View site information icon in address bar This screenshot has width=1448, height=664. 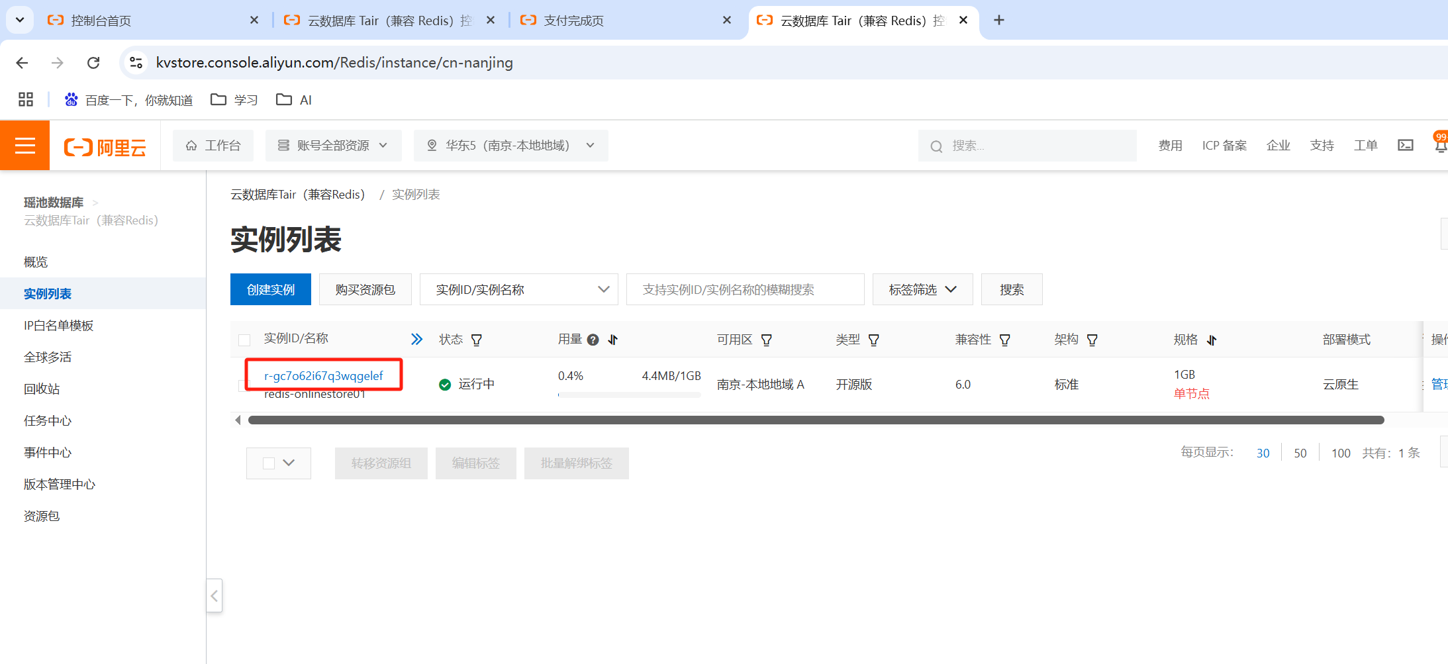point(136,63)
